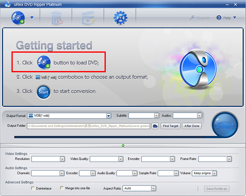
Task: Check Merge into one file
Action: (62, 188)
